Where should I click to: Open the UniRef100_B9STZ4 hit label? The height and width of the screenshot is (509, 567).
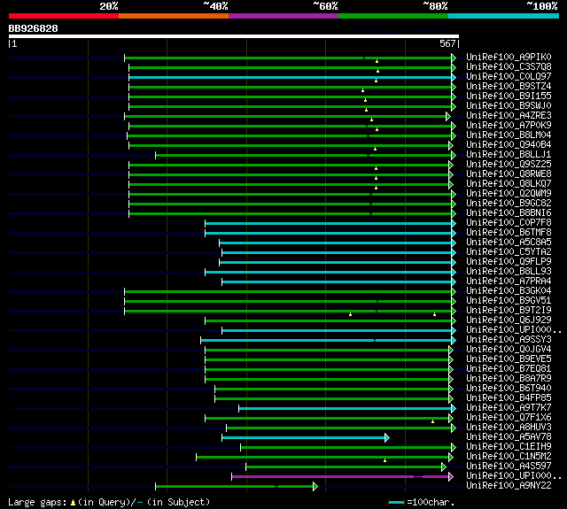(509, 87)
